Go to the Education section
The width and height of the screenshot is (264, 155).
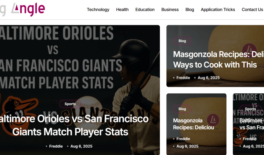click(145, 10)
